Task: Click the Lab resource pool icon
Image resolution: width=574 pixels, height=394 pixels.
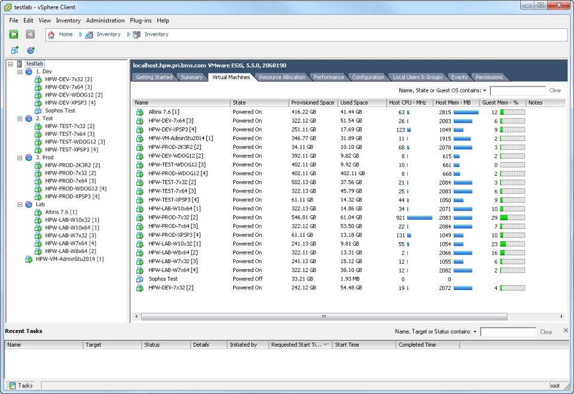Action: click(x=29, y=204)
